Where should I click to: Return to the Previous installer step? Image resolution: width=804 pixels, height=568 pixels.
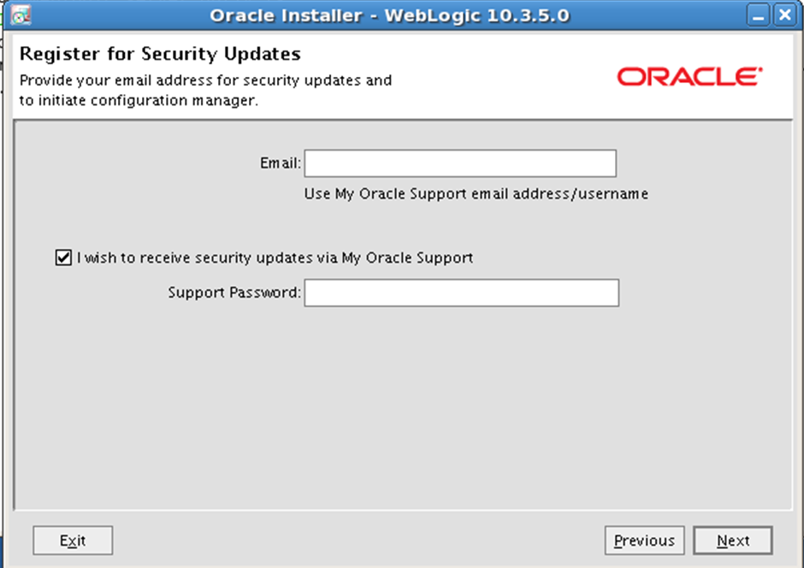click(645, 541)
